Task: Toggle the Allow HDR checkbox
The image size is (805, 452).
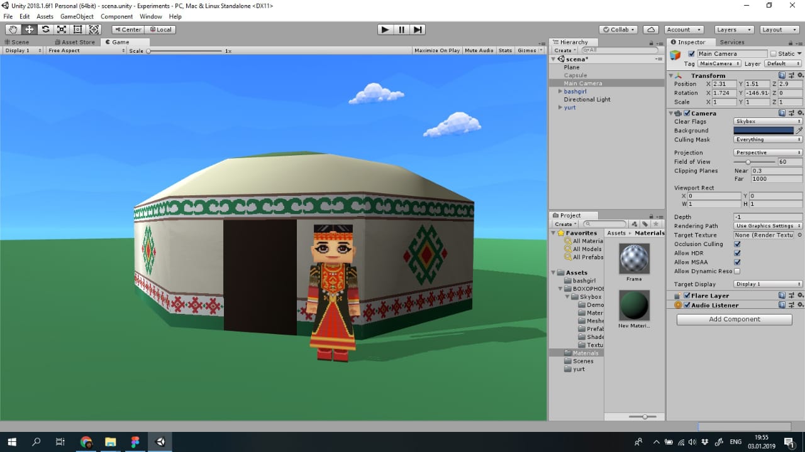Action: pyautogui.click(x=737, y=253)
